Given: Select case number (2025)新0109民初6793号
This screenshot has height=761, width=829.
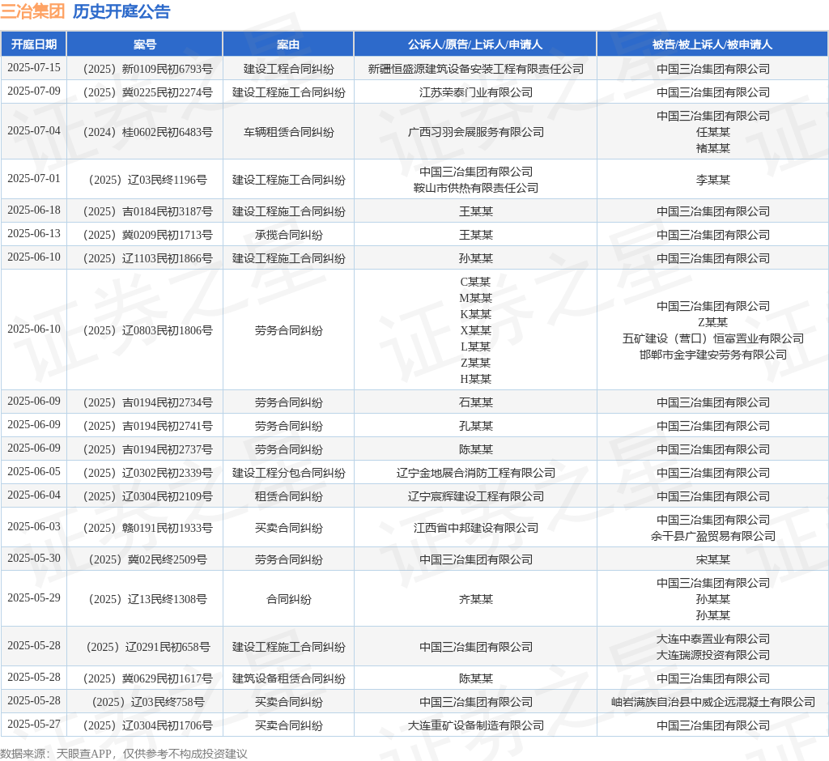Looking at the screenshot, I should [x=145, y=69].
